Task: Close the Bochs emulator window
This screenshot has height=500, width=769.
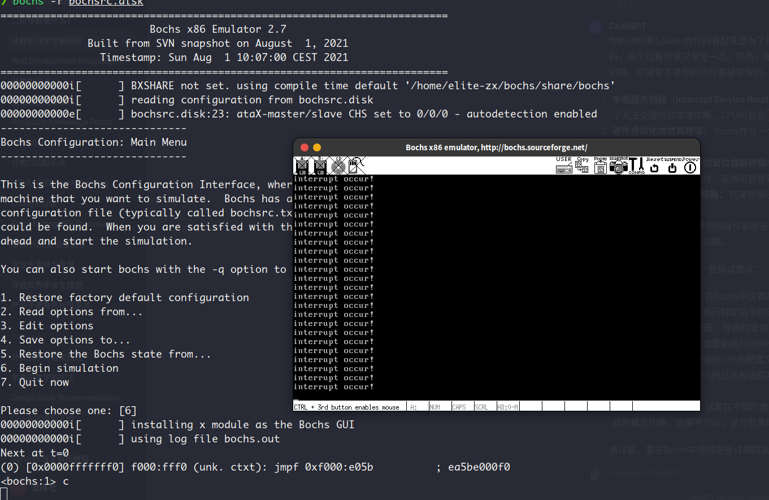Action: (x=305, y=147)
